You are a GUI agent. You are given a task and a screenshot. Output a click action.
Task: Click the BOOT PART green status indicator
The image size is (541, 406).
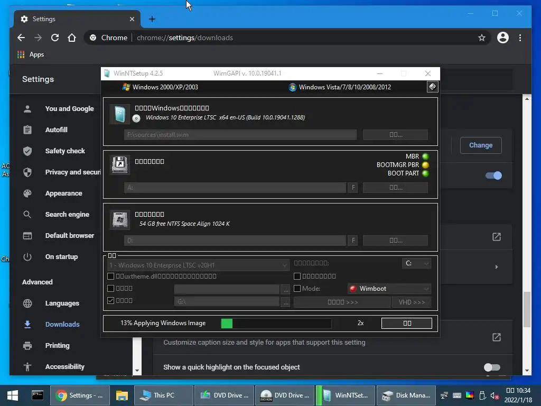pyautogui.click(x=425, y=173)
